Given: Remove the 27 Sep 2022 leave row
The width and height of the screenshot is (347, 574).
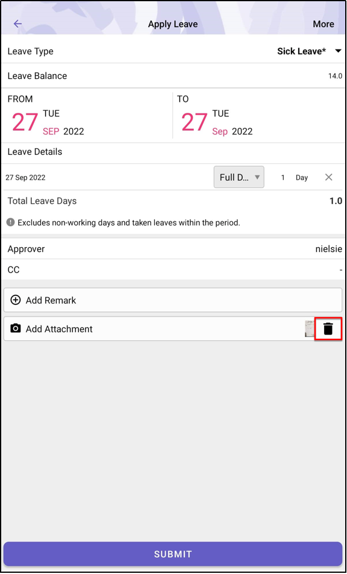Looking at the screenshot, I should (329, 177).
